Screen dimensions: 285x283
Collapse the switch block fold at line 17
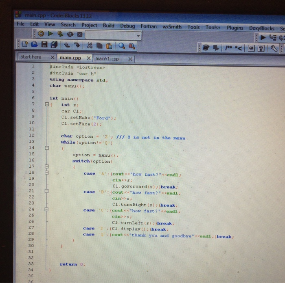[47, 166]
